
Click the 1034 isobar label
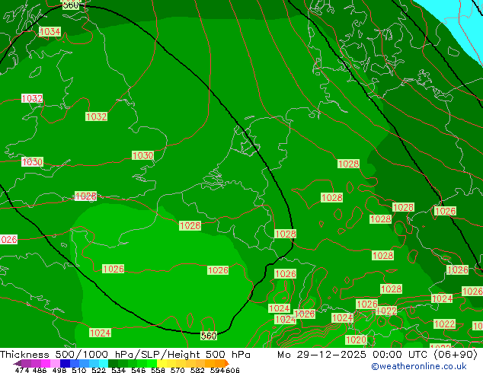click(x=50, y=31)
